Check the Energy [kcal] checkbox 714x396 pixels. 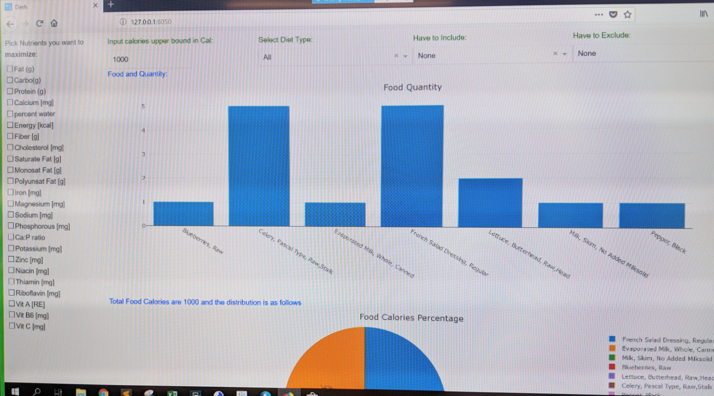pos(10,125)
